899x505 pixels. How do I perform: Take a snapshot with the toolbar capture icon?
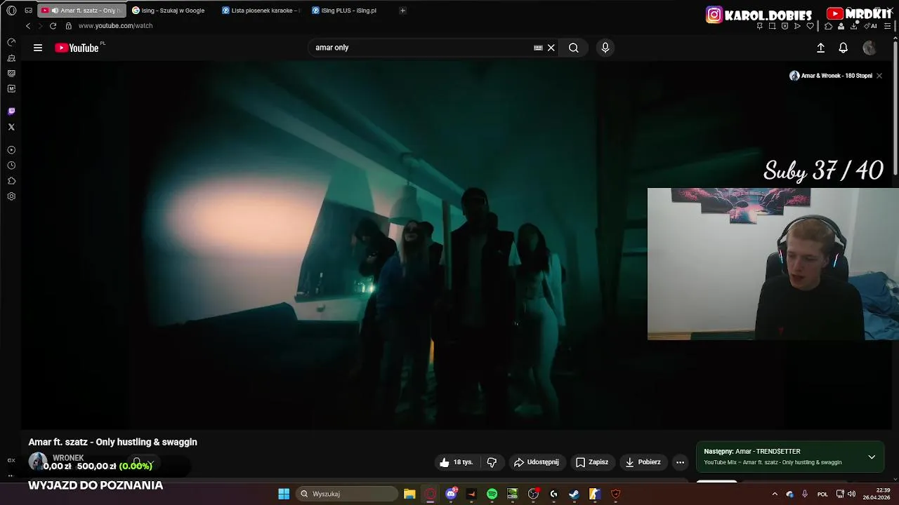(x=772, y=26)
